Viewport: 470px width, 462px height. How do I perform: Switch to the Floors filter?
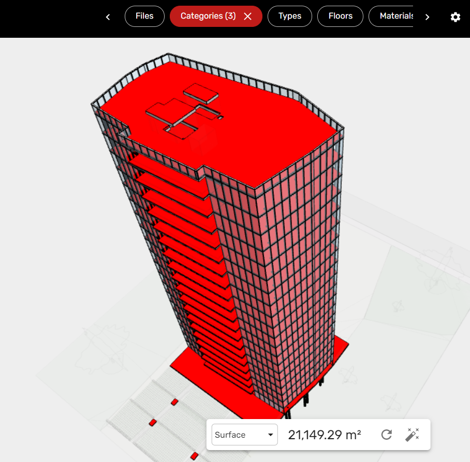(340, 17)
